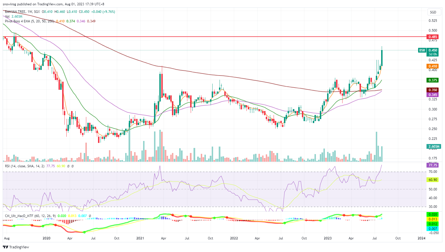
Task: Click the publisher header text snowinsg
Action: tap(10, 4)
